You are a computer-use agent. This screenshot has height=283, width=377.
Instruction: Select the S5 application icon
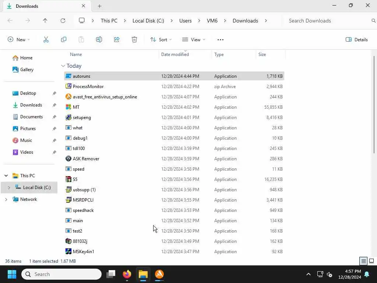tap(68, 179)
